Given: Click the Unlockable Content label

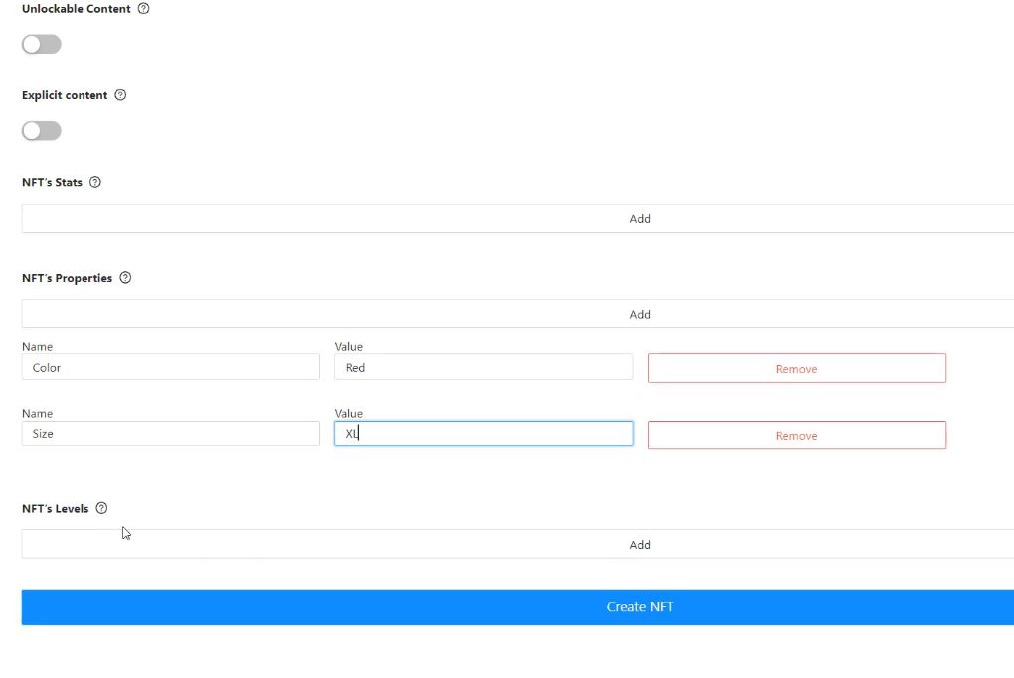Looking at the screenshot, I should click(x=77, y=9).
